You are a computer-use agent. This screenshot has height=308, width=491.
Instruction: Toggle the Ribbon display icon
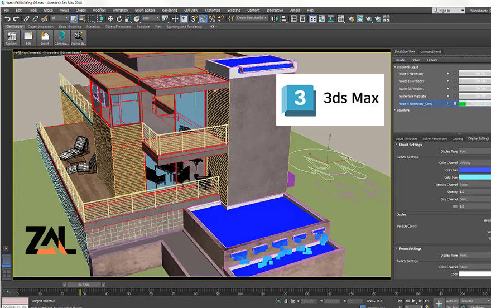(313, 19)
